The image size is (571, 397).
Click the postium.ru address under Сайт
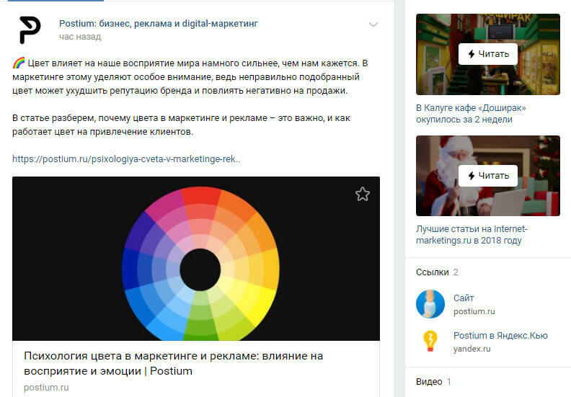coord(474,311)
